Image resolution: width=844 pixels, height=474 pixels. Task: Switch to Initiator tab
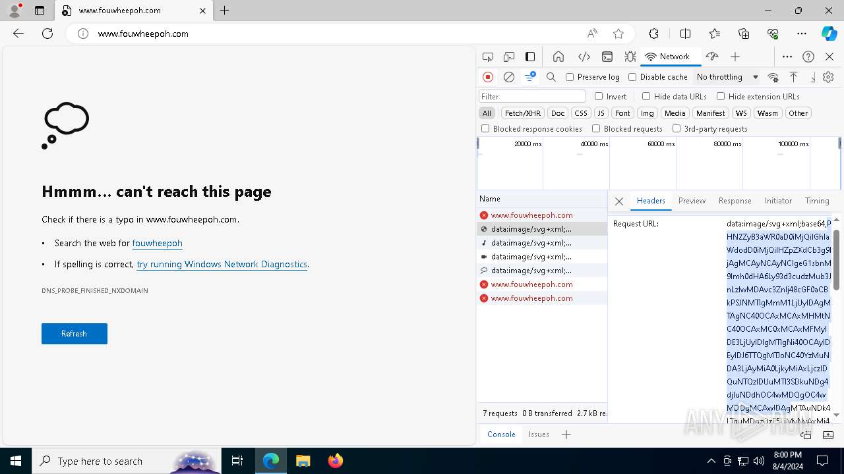778,201
